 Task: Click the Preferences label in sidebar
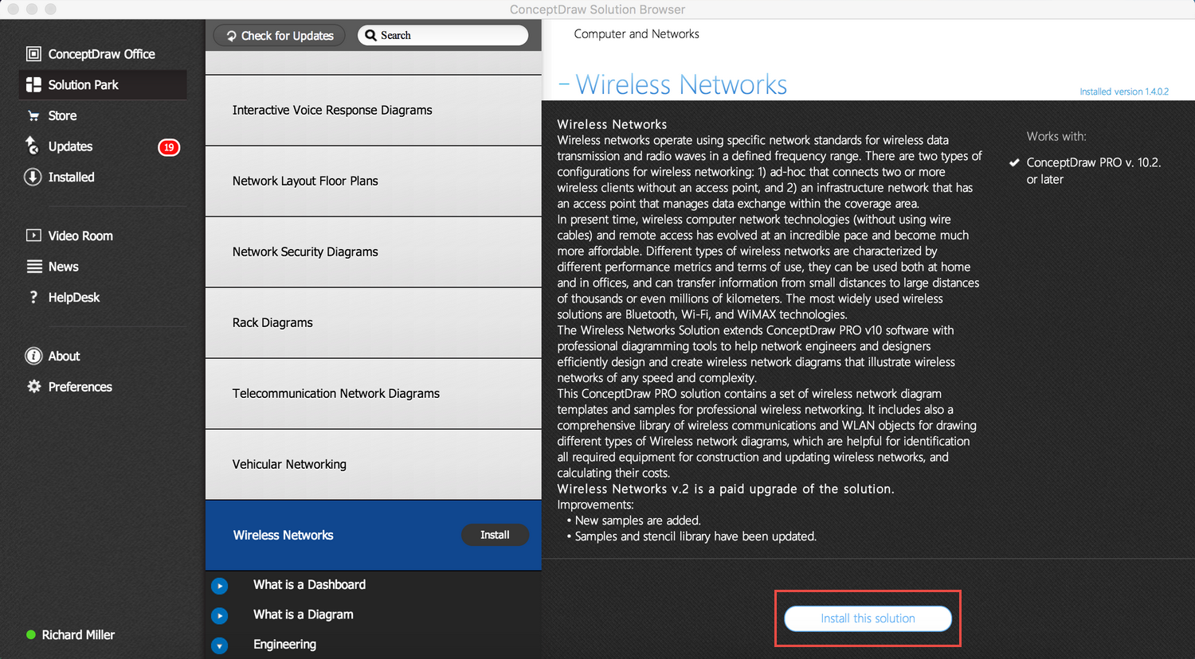coord(80,387)
